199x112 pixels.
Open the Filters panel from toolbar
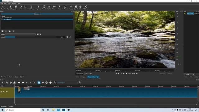(x=59, y=7)
